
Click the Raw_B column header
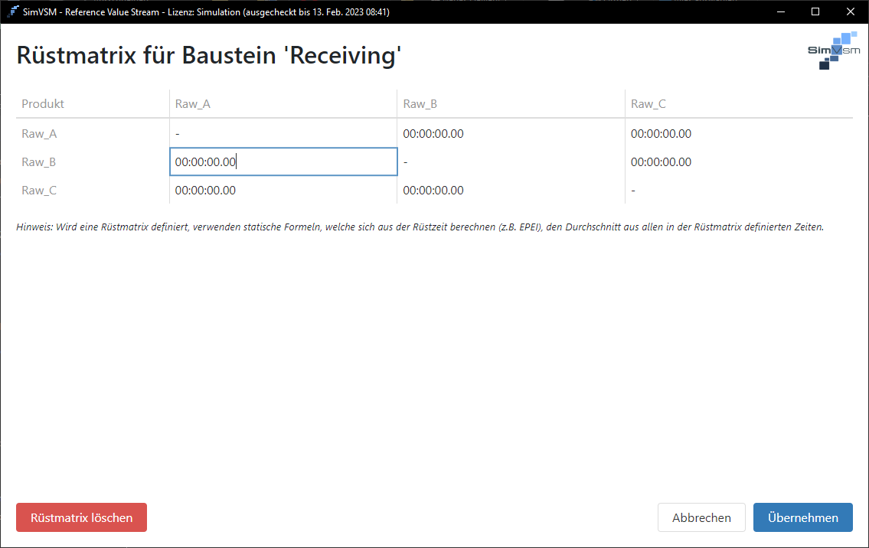[420, 104]
